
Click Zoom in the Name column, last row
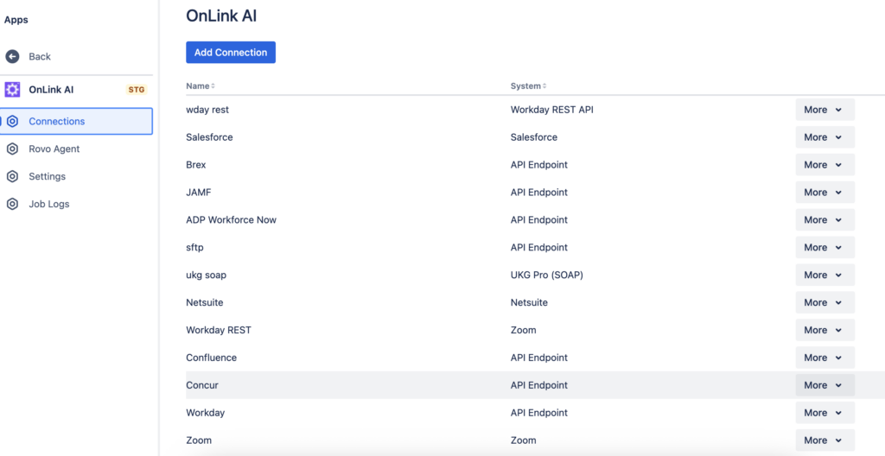coord(200,440)
